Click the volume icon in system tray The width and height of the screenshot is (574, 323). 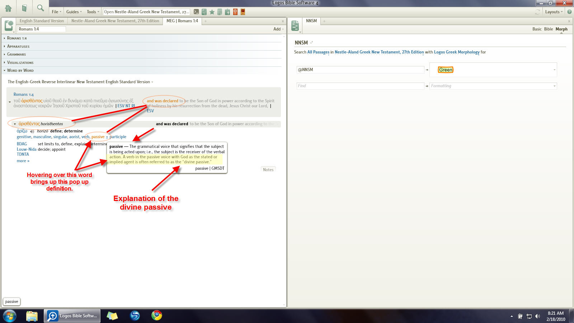coord(537,316)
